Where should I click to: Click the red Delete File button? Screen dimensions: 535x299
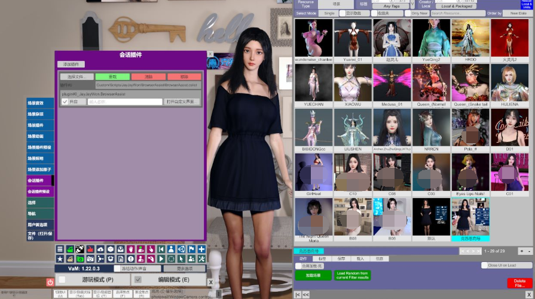[x=519, y=283]
